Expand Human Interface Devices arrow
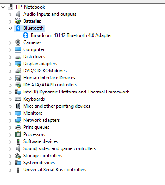Image resolution: width=165 pixels, height=185 pixels. tap(11, 78)
